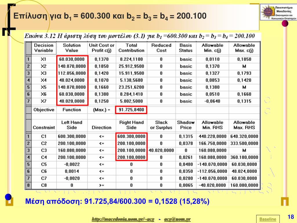Click the Decision Variable column header
The image size is (297, 223).
44,48
